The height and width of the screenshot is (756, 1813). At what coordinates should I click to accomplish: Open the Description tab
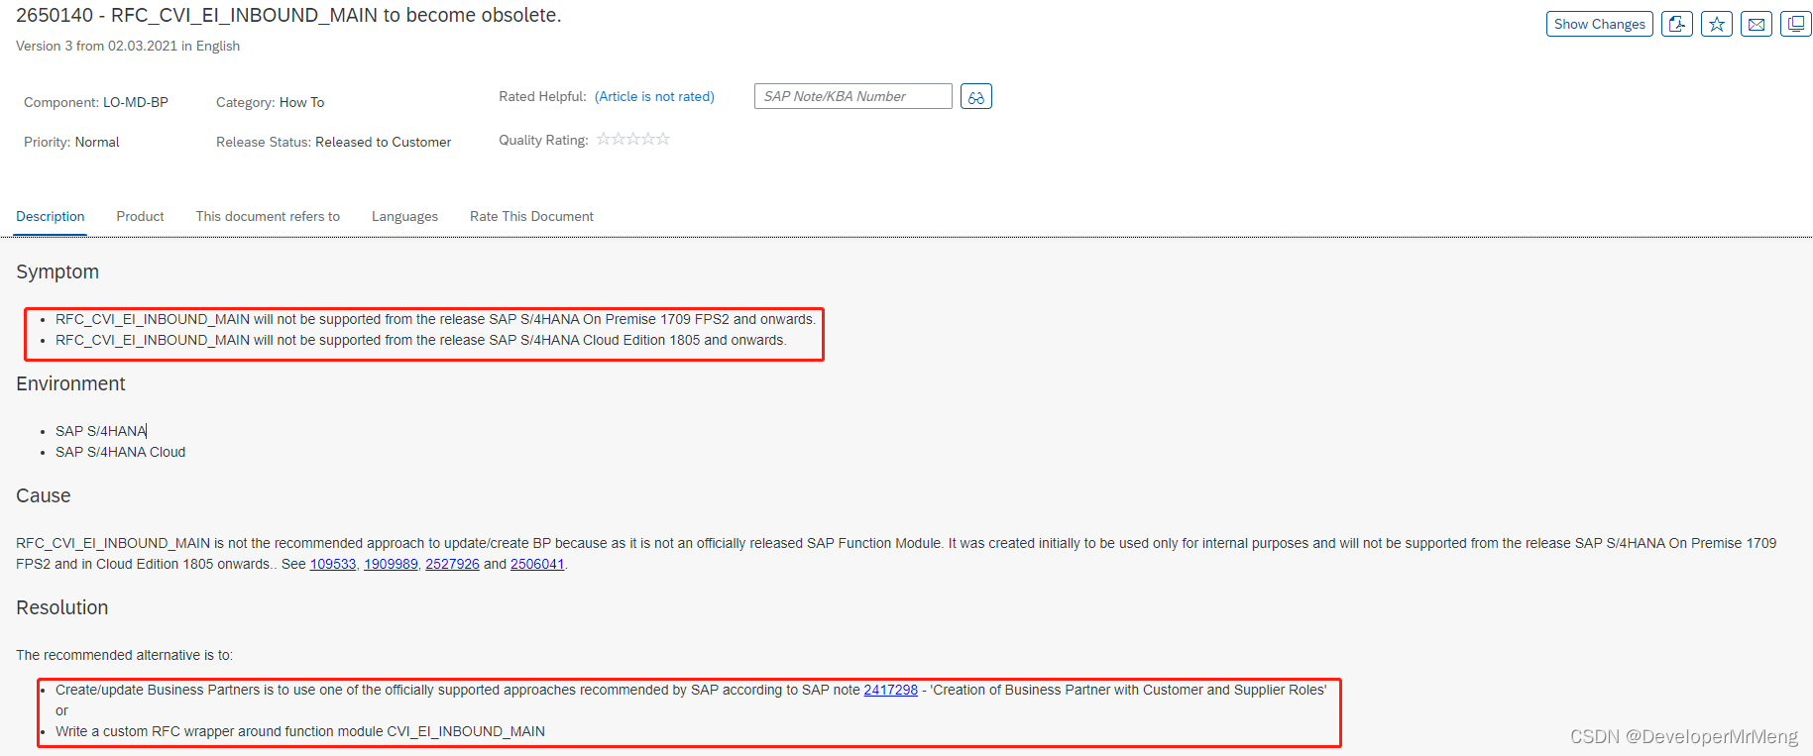[x=51, y=216]
